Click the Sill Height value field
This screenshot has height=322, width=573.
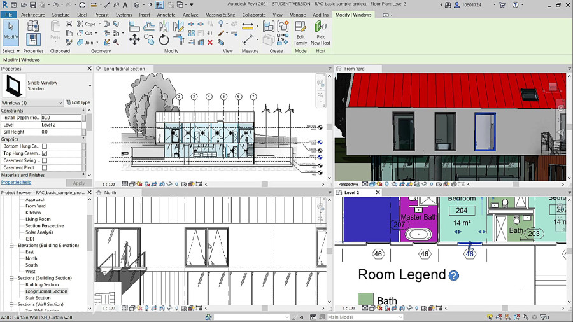coord(61,132)
